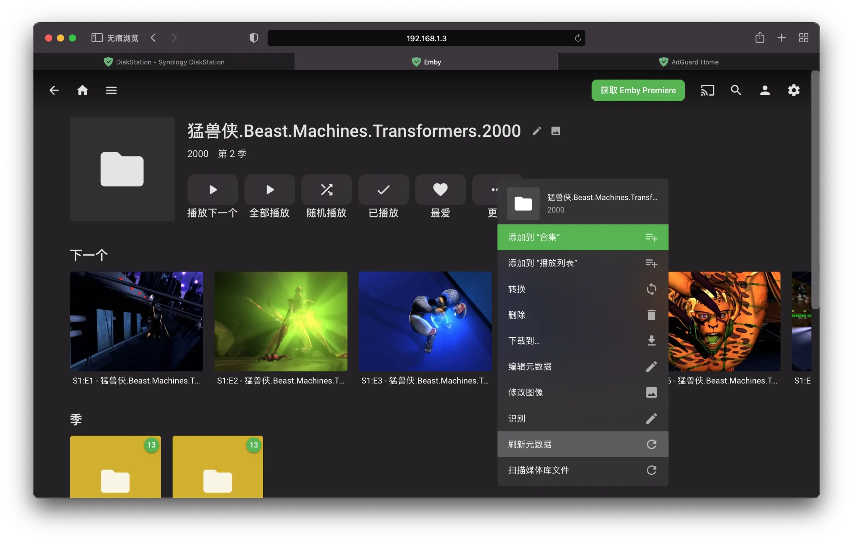Click the 下一个 section heading

(x=89, y=255)
